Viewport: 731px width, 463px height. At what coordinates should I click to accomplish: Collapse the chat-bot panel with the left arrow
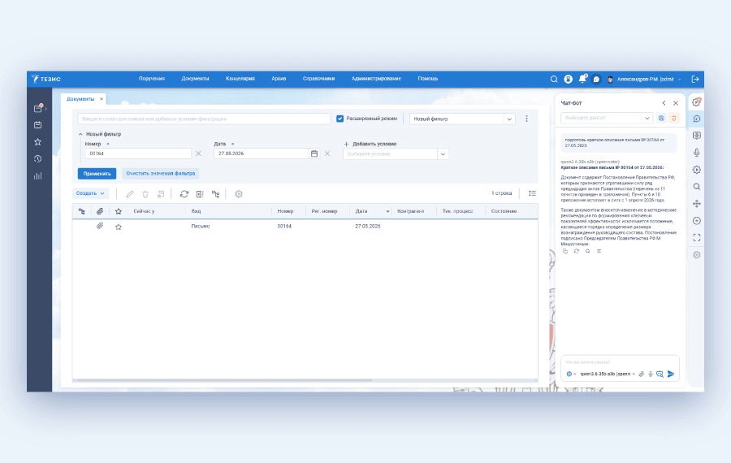664,103
